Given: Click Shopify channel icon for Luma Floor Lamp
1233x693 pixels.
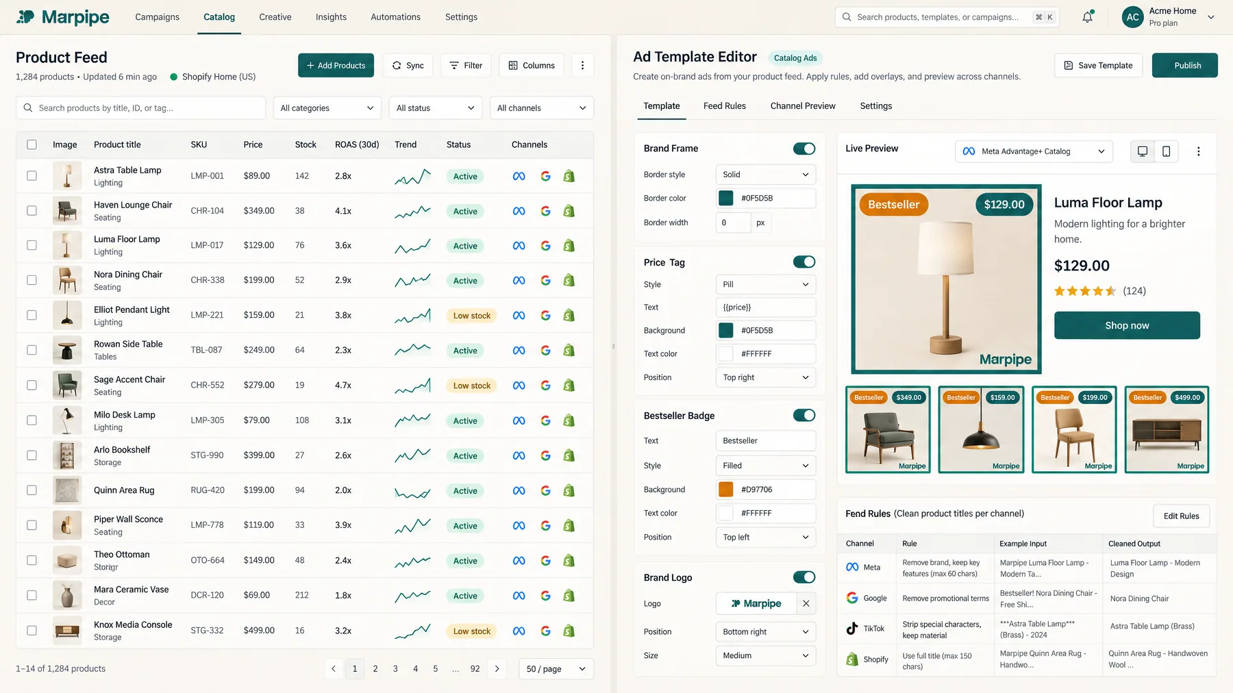Looking at the screenshot, I should click(569, 246).
